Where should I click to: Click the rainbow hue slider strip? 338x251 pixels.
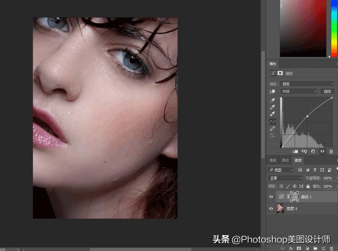334,29
